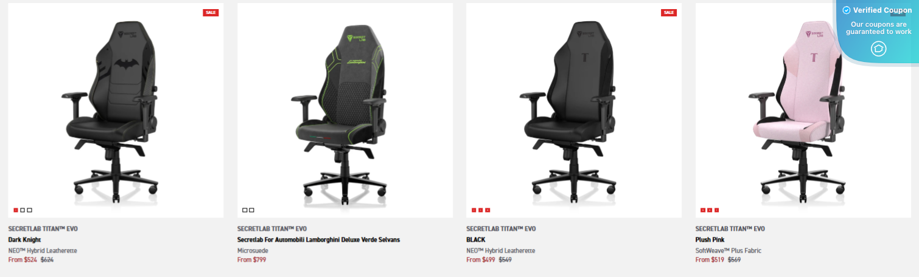The width and height of the screenshot is (919, 277).
Task: Select first variant square under Lamborghini chair
Action: (x=245, y=210)
